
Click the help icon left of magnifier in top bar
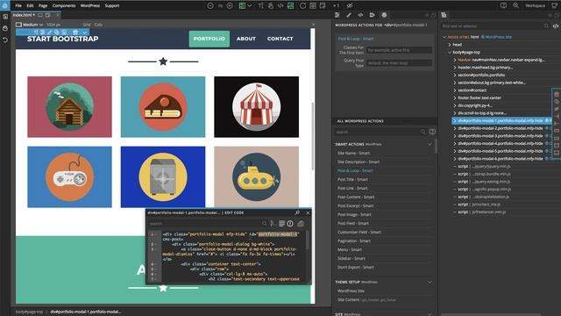(503, 5)
